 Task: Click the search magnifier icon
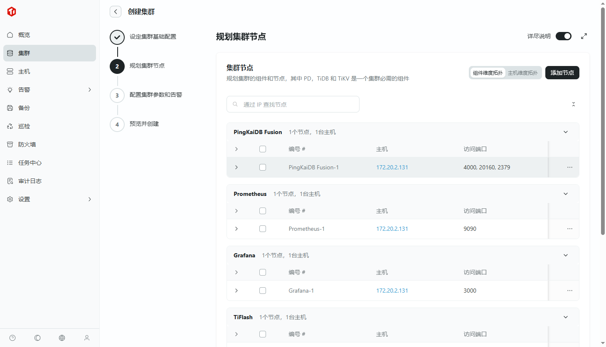point(235,104)
